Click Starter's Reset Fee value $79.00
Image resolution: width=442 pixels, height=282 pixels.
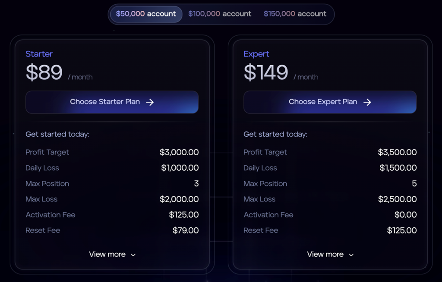point(186,230)
